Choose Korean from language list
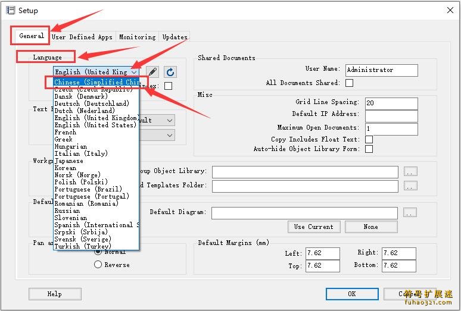Viewport: 461px width, 311px height. pos(96,168)
